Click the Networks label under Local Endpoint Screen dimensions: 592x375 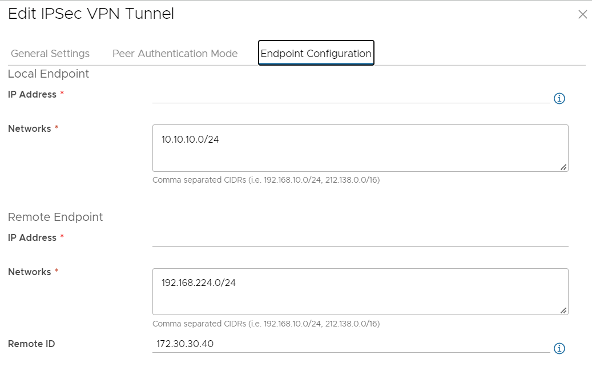[30, 128]
